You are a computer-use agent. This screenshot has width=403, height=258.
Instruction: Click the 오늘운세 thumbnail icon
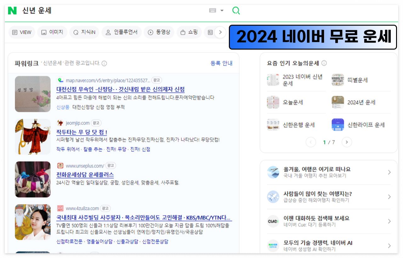tap(273, 102)
